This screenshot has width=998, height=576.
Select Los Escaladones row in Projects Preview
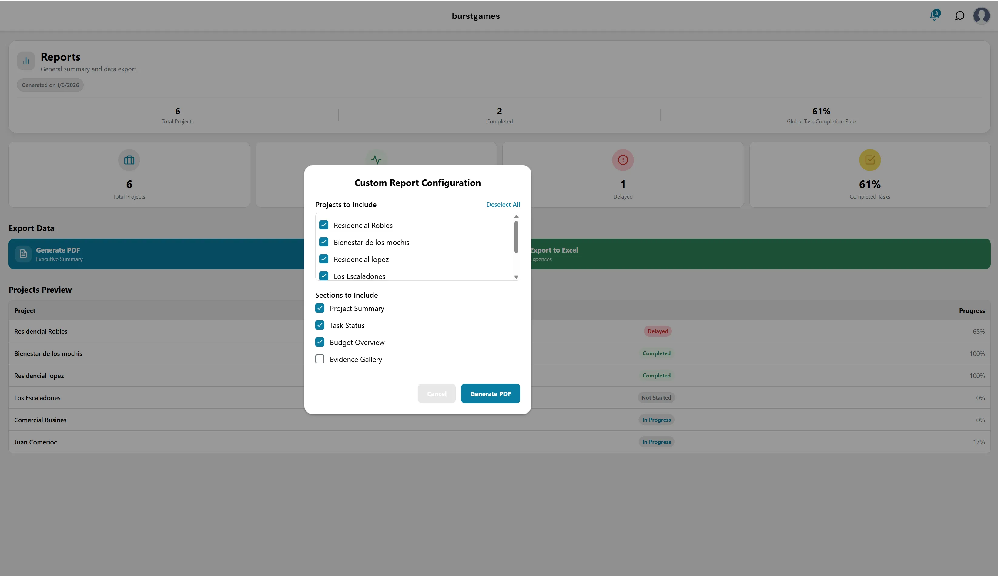[499, 397]
